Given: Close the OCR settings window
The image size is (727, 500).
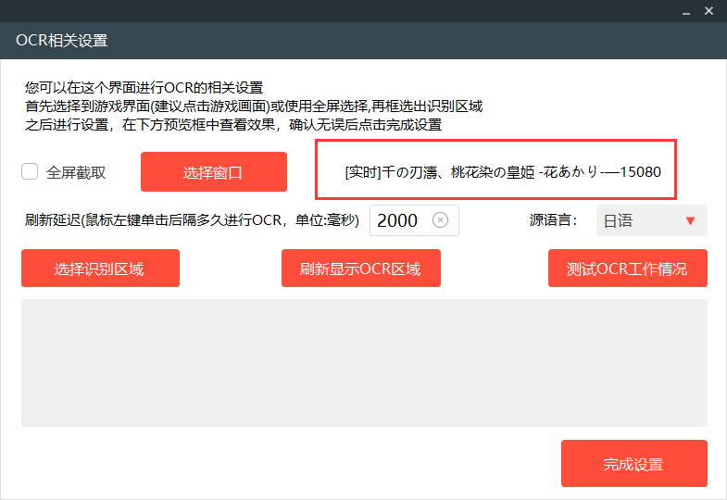Looking at the screenshot, I should pyautogui.click(x=708, y=11).
